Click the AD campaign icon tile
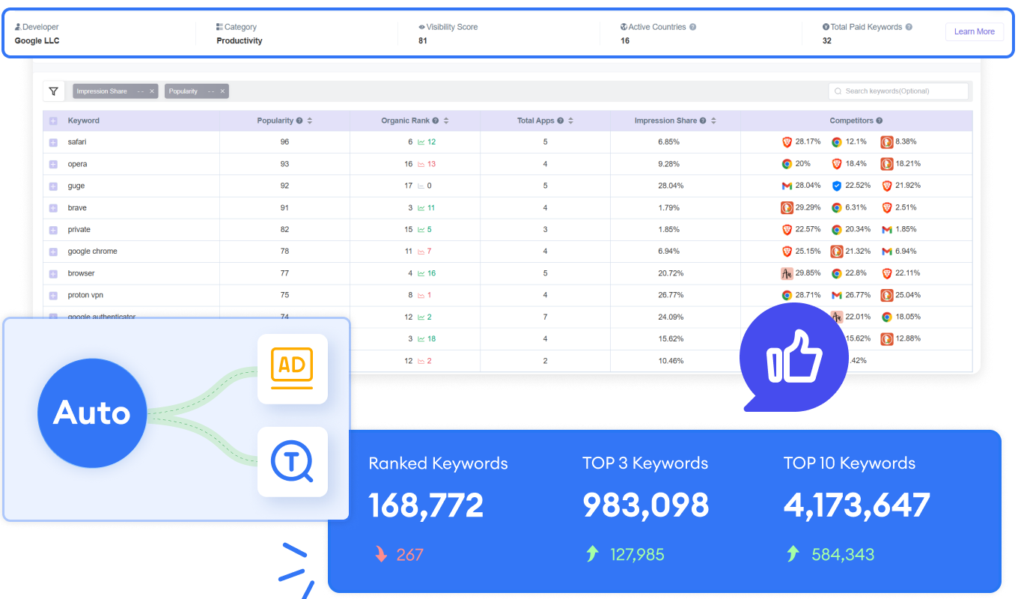Viewport: 1018px width, 599px height. tap(292, 369)
